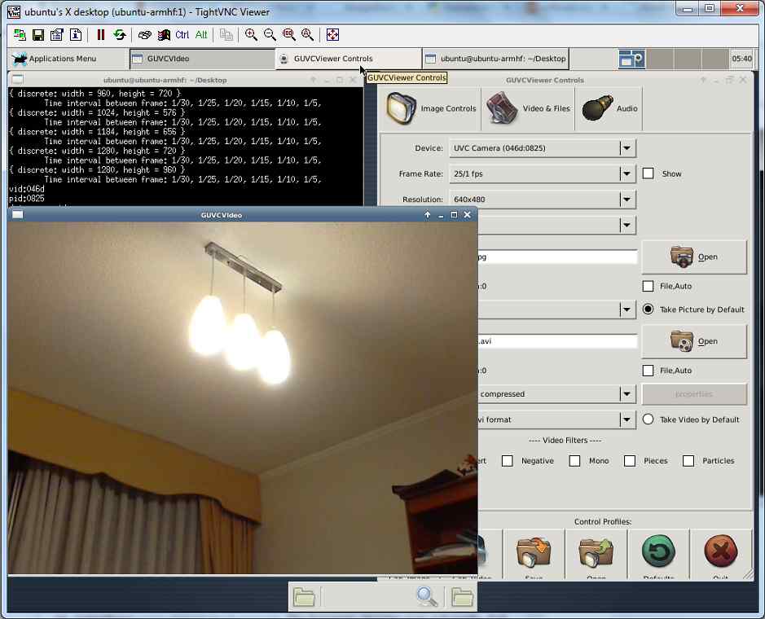Enable the Pieces video filter

point(630,461)
